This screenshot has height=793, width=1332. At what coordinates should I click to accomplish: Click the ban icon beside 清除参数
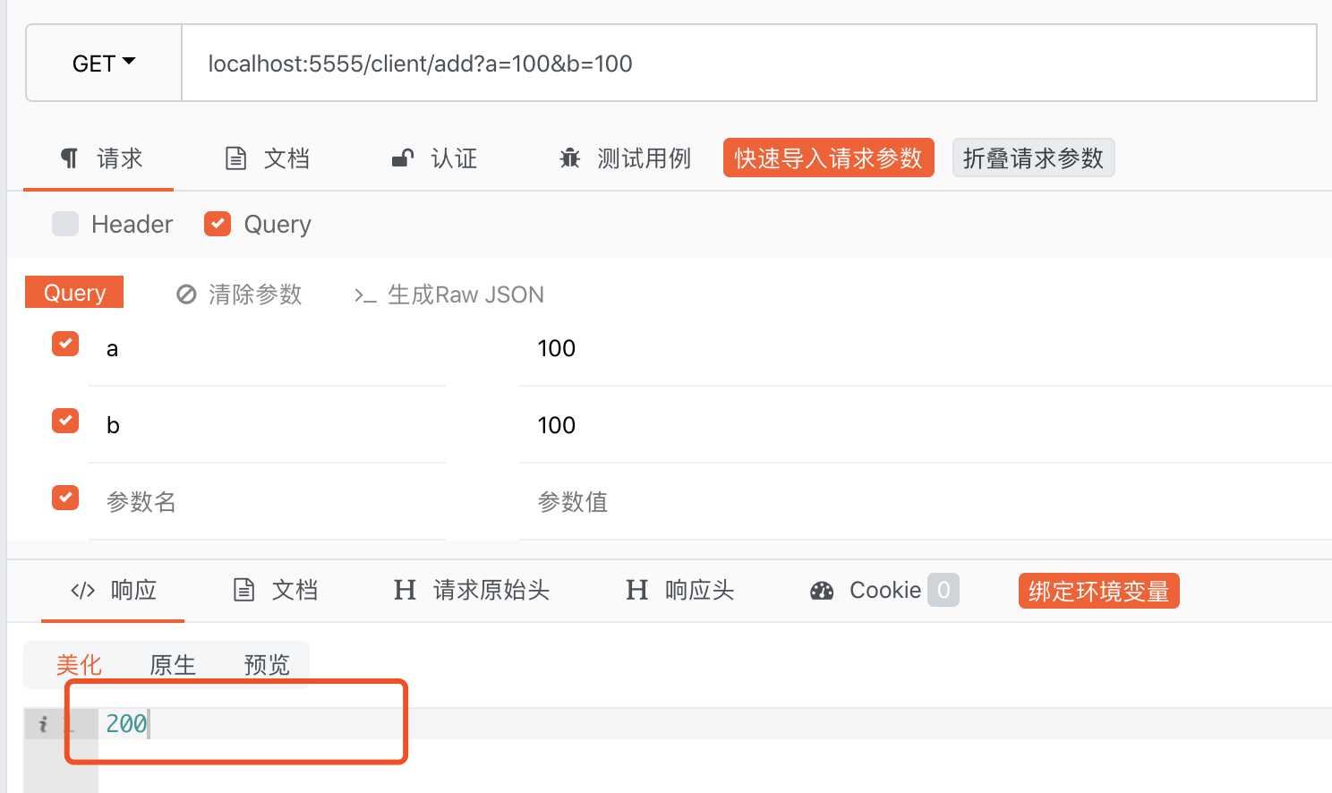(186, 294)
